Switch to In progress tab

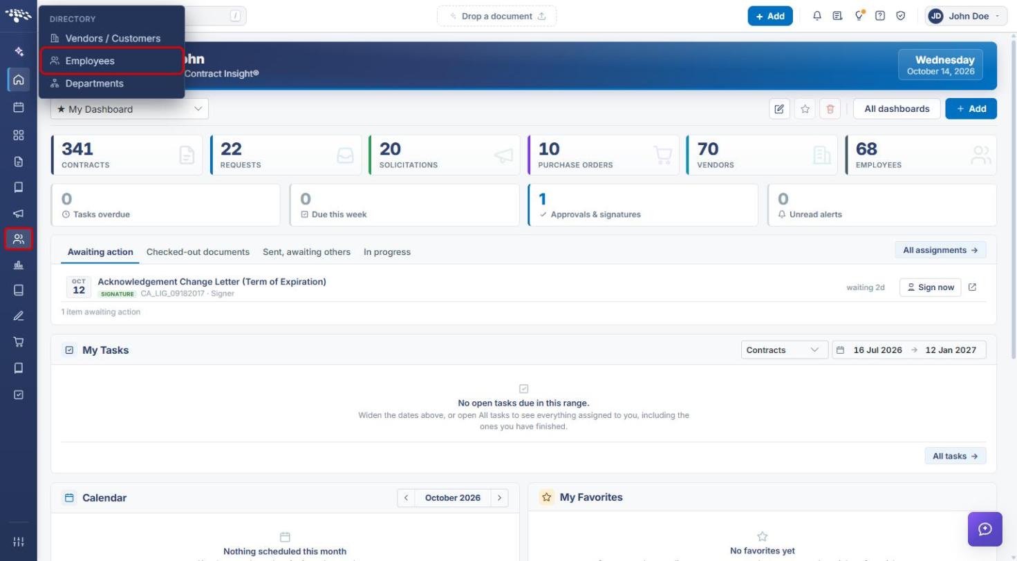point(387,252)
